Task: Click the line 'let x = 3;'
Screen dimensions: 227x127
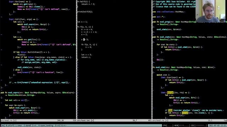Action: [x=87, y=55]
